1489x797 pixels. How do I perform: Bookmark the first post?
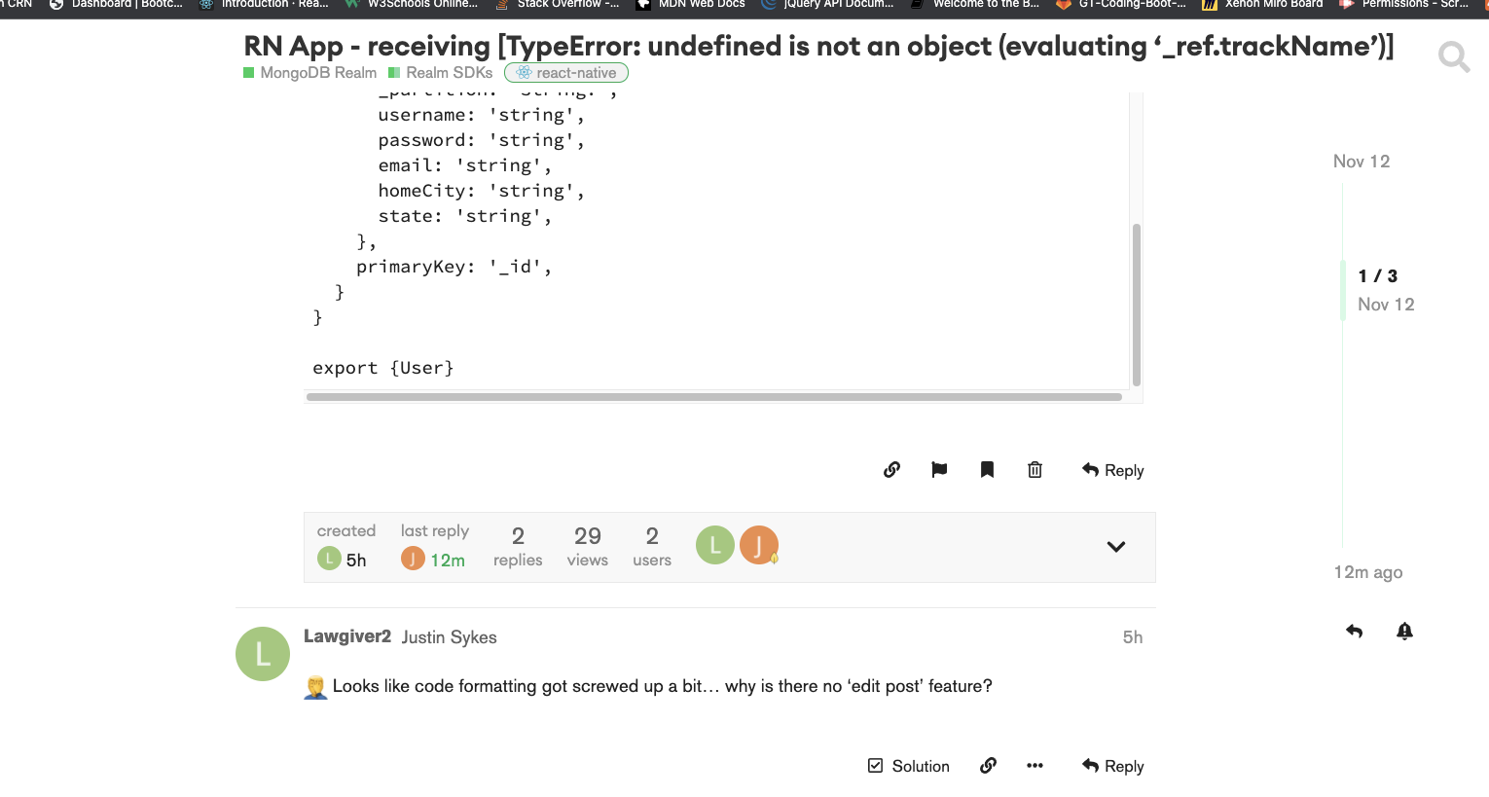point(987,470)
